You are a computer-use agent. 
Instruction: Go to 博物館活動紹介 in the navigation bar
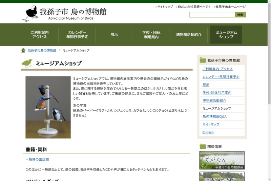[x=189, y=35]
